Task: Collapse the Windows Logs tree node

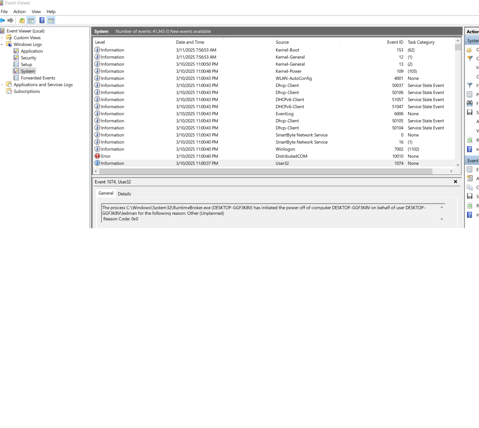Action: tap(2, 44)
